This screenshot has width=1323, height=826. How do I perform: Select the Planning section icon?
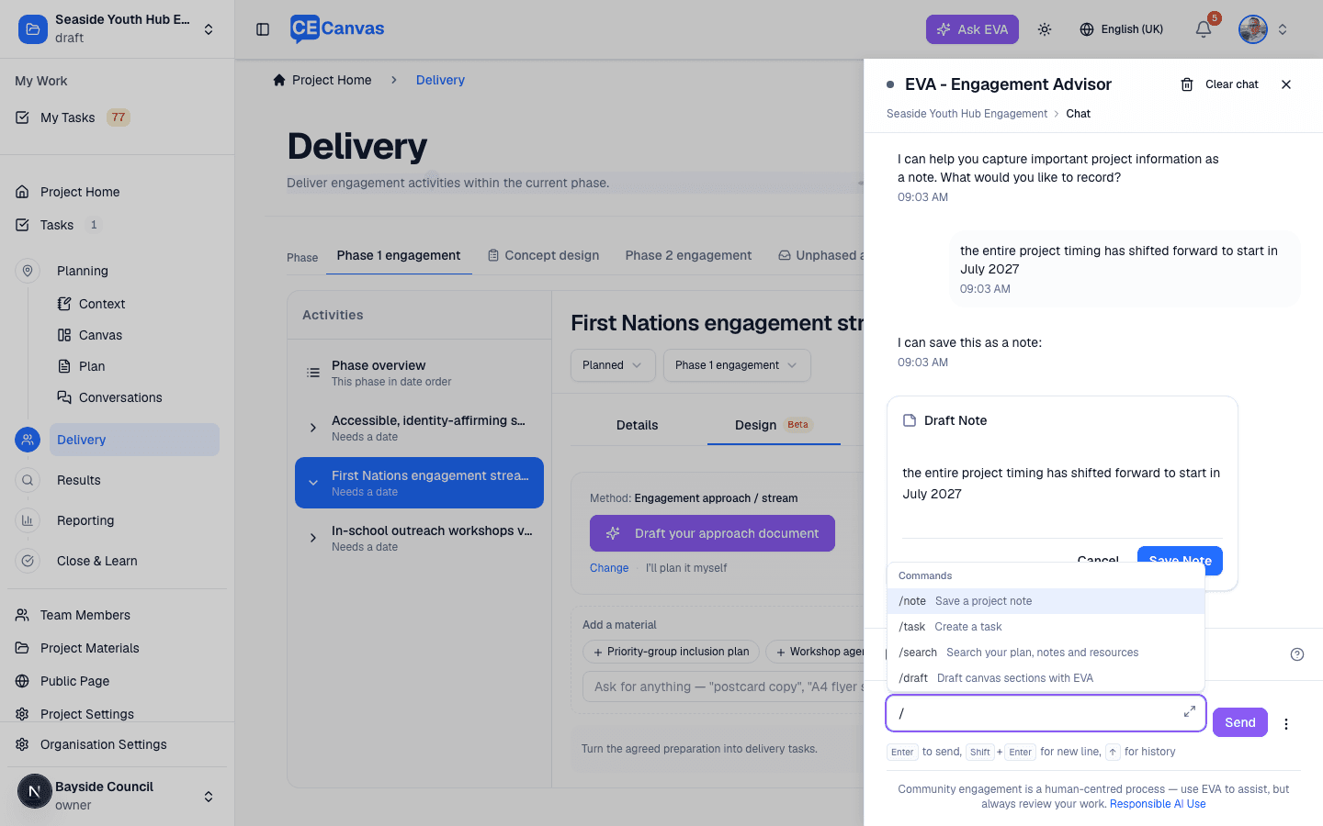tap(28, 271)
